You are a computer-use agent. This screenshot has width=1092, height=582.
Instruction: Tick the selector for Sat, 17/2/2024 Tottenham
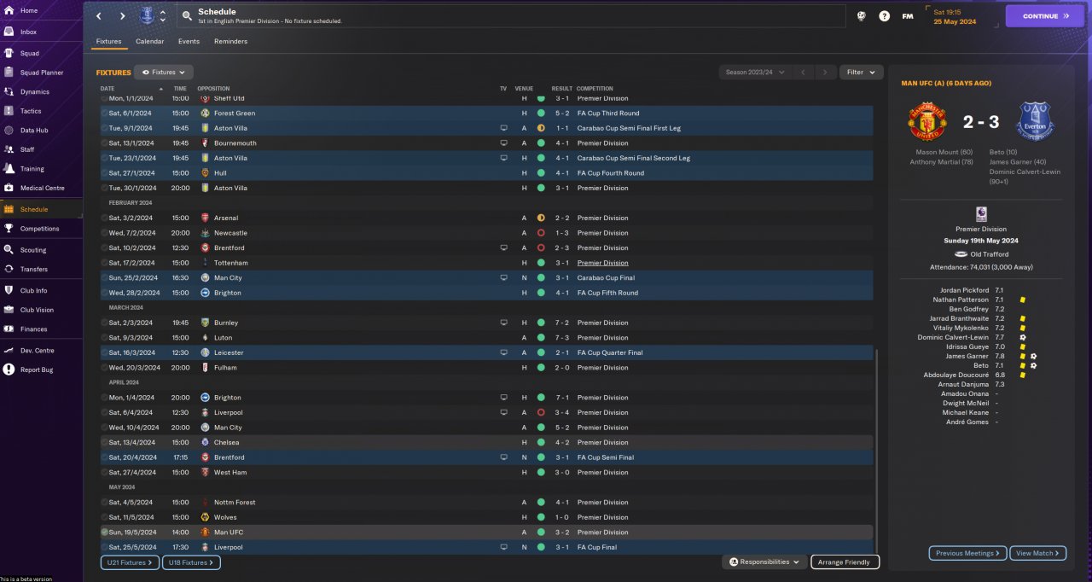pyautogui.click(x=104, y=263)
